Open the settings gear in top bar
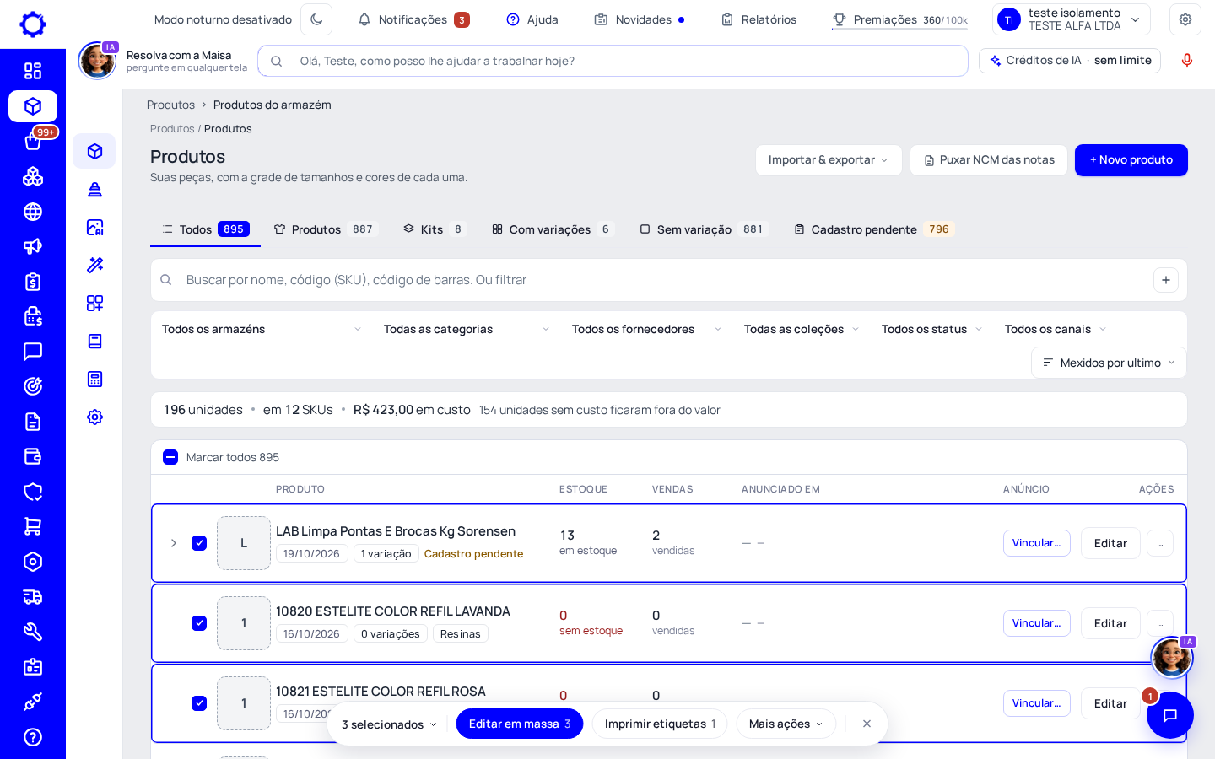 pyautogui.click(x=1185, y=19)
